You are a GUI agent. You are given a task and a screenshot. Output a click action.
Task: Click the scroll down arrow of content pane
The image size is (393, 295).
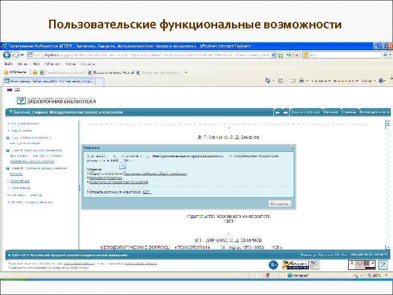(388, 247)
